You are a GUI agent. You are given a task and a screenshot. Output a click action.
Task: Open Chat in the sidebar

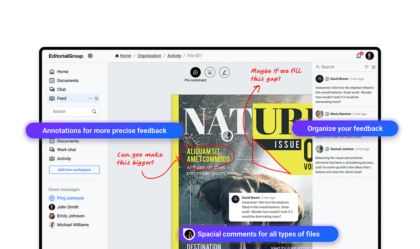click(x=61, y=90)
